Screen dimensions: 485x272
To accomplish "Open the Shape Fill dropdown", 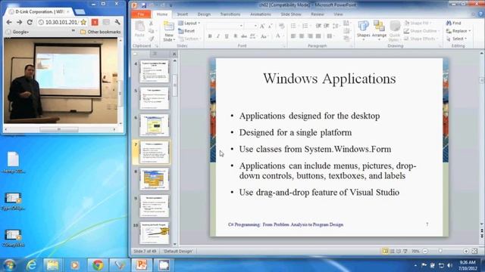I will tap(418, 23).
